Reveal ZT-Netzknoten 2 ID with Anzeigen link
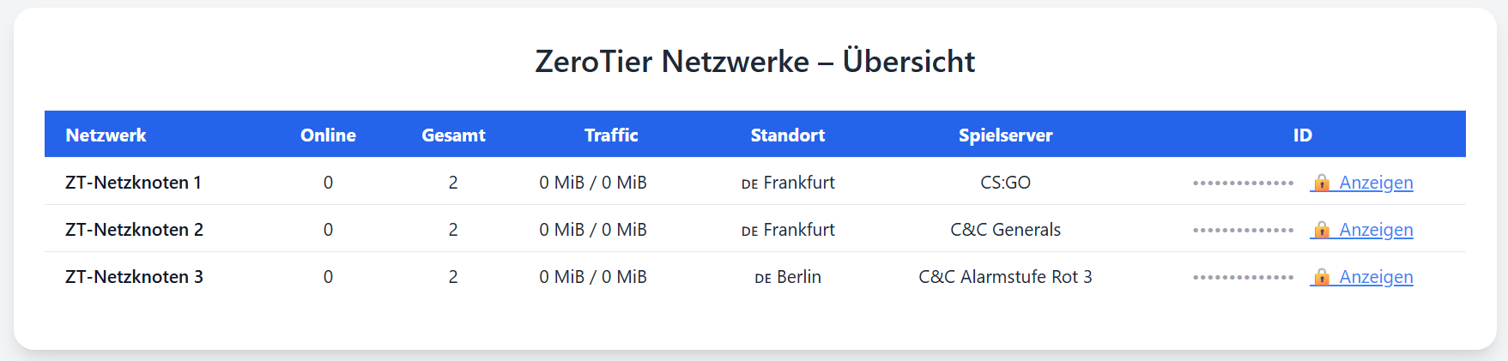1508x361 pixels. click(x=1376, y=230)
